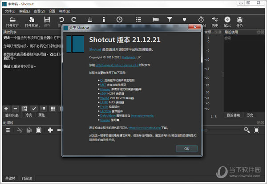Open the https://www.shotcut.org/ link
Image resolution: width=267 pixels, height=184 pixels.
tap(145, 128)
